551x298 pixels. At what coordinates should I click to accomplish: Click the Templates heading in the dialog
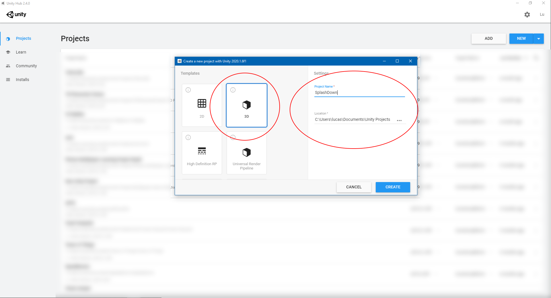[x=190, y=73]
